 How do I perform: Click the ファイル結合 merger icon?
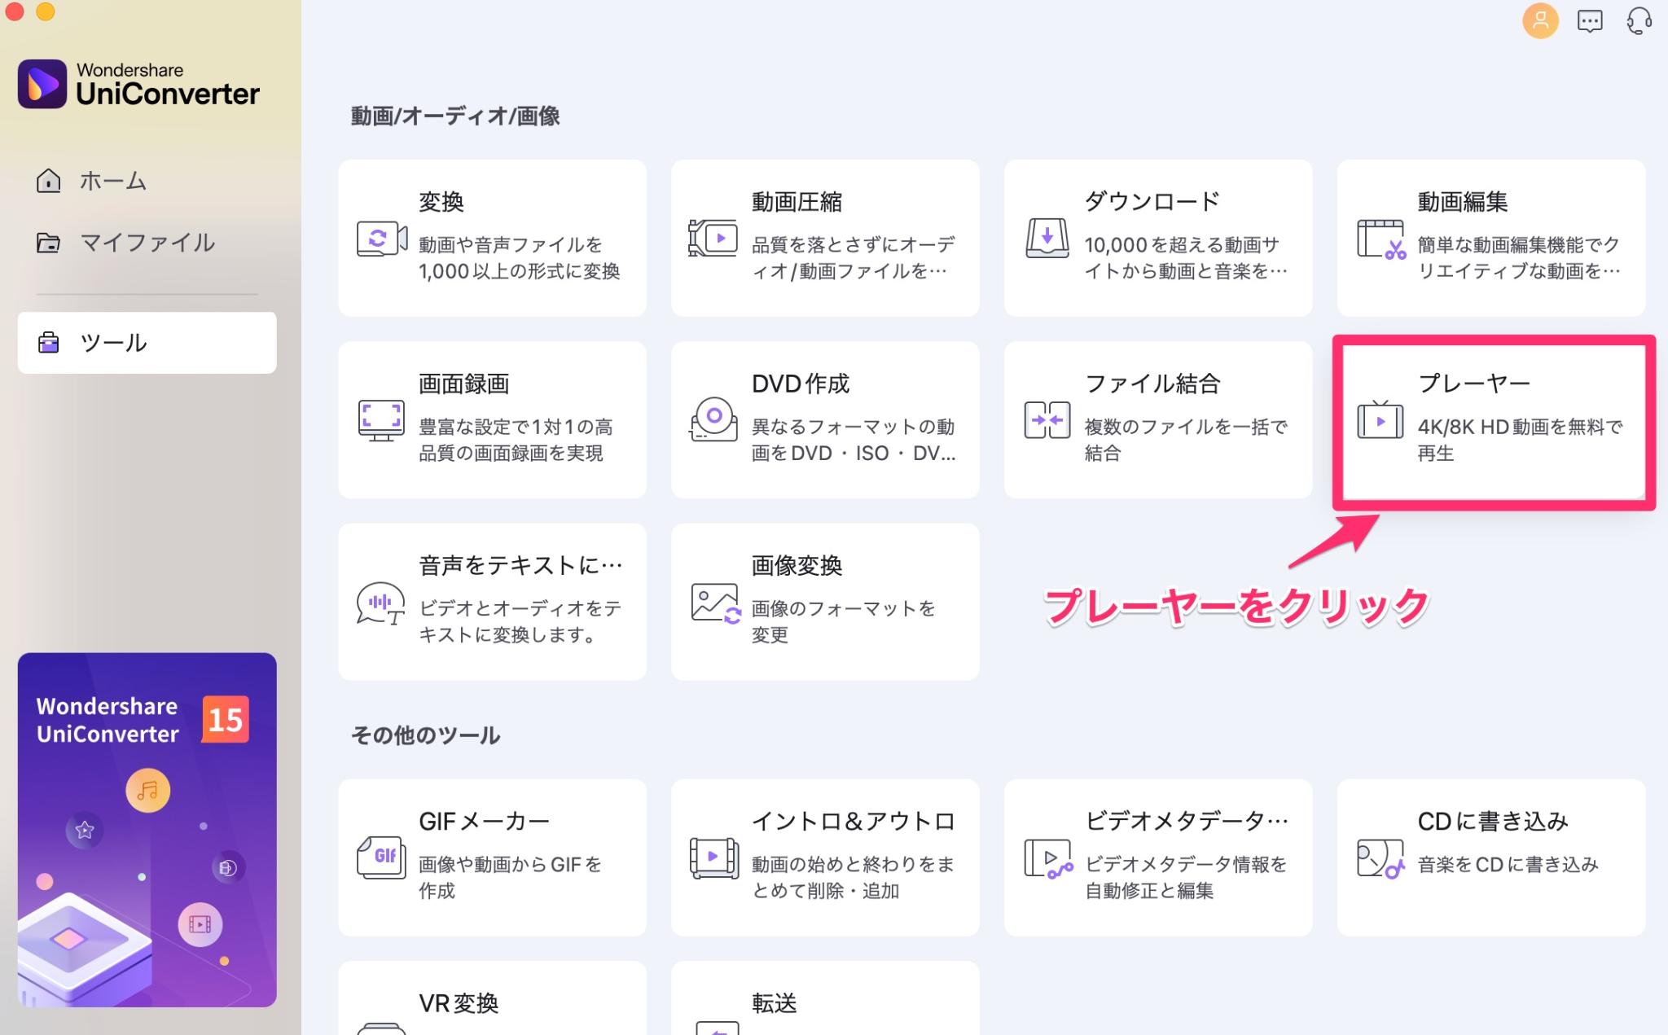coord(1047,420)
